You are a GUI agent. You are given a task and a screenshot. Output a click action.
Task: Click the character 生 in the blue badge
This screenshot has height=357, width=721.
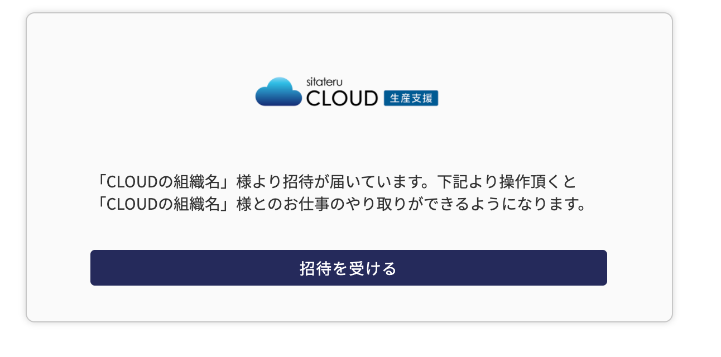click(394, 99)
